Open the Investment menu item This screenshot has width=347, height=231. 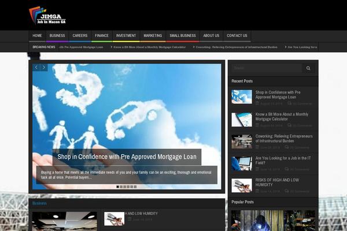126,36
